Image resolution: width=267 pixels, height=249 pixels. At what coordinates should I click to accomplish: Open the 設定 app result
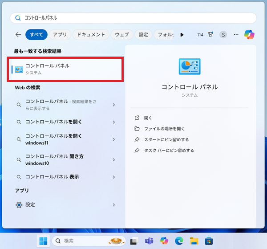(x=65, y=205)
